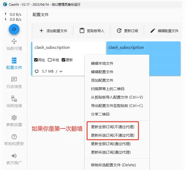This screenshot has width=186, height=170.
Task: Select 移除所选配置文件 (Delete) menu item
Action: (x=113, y=165)
